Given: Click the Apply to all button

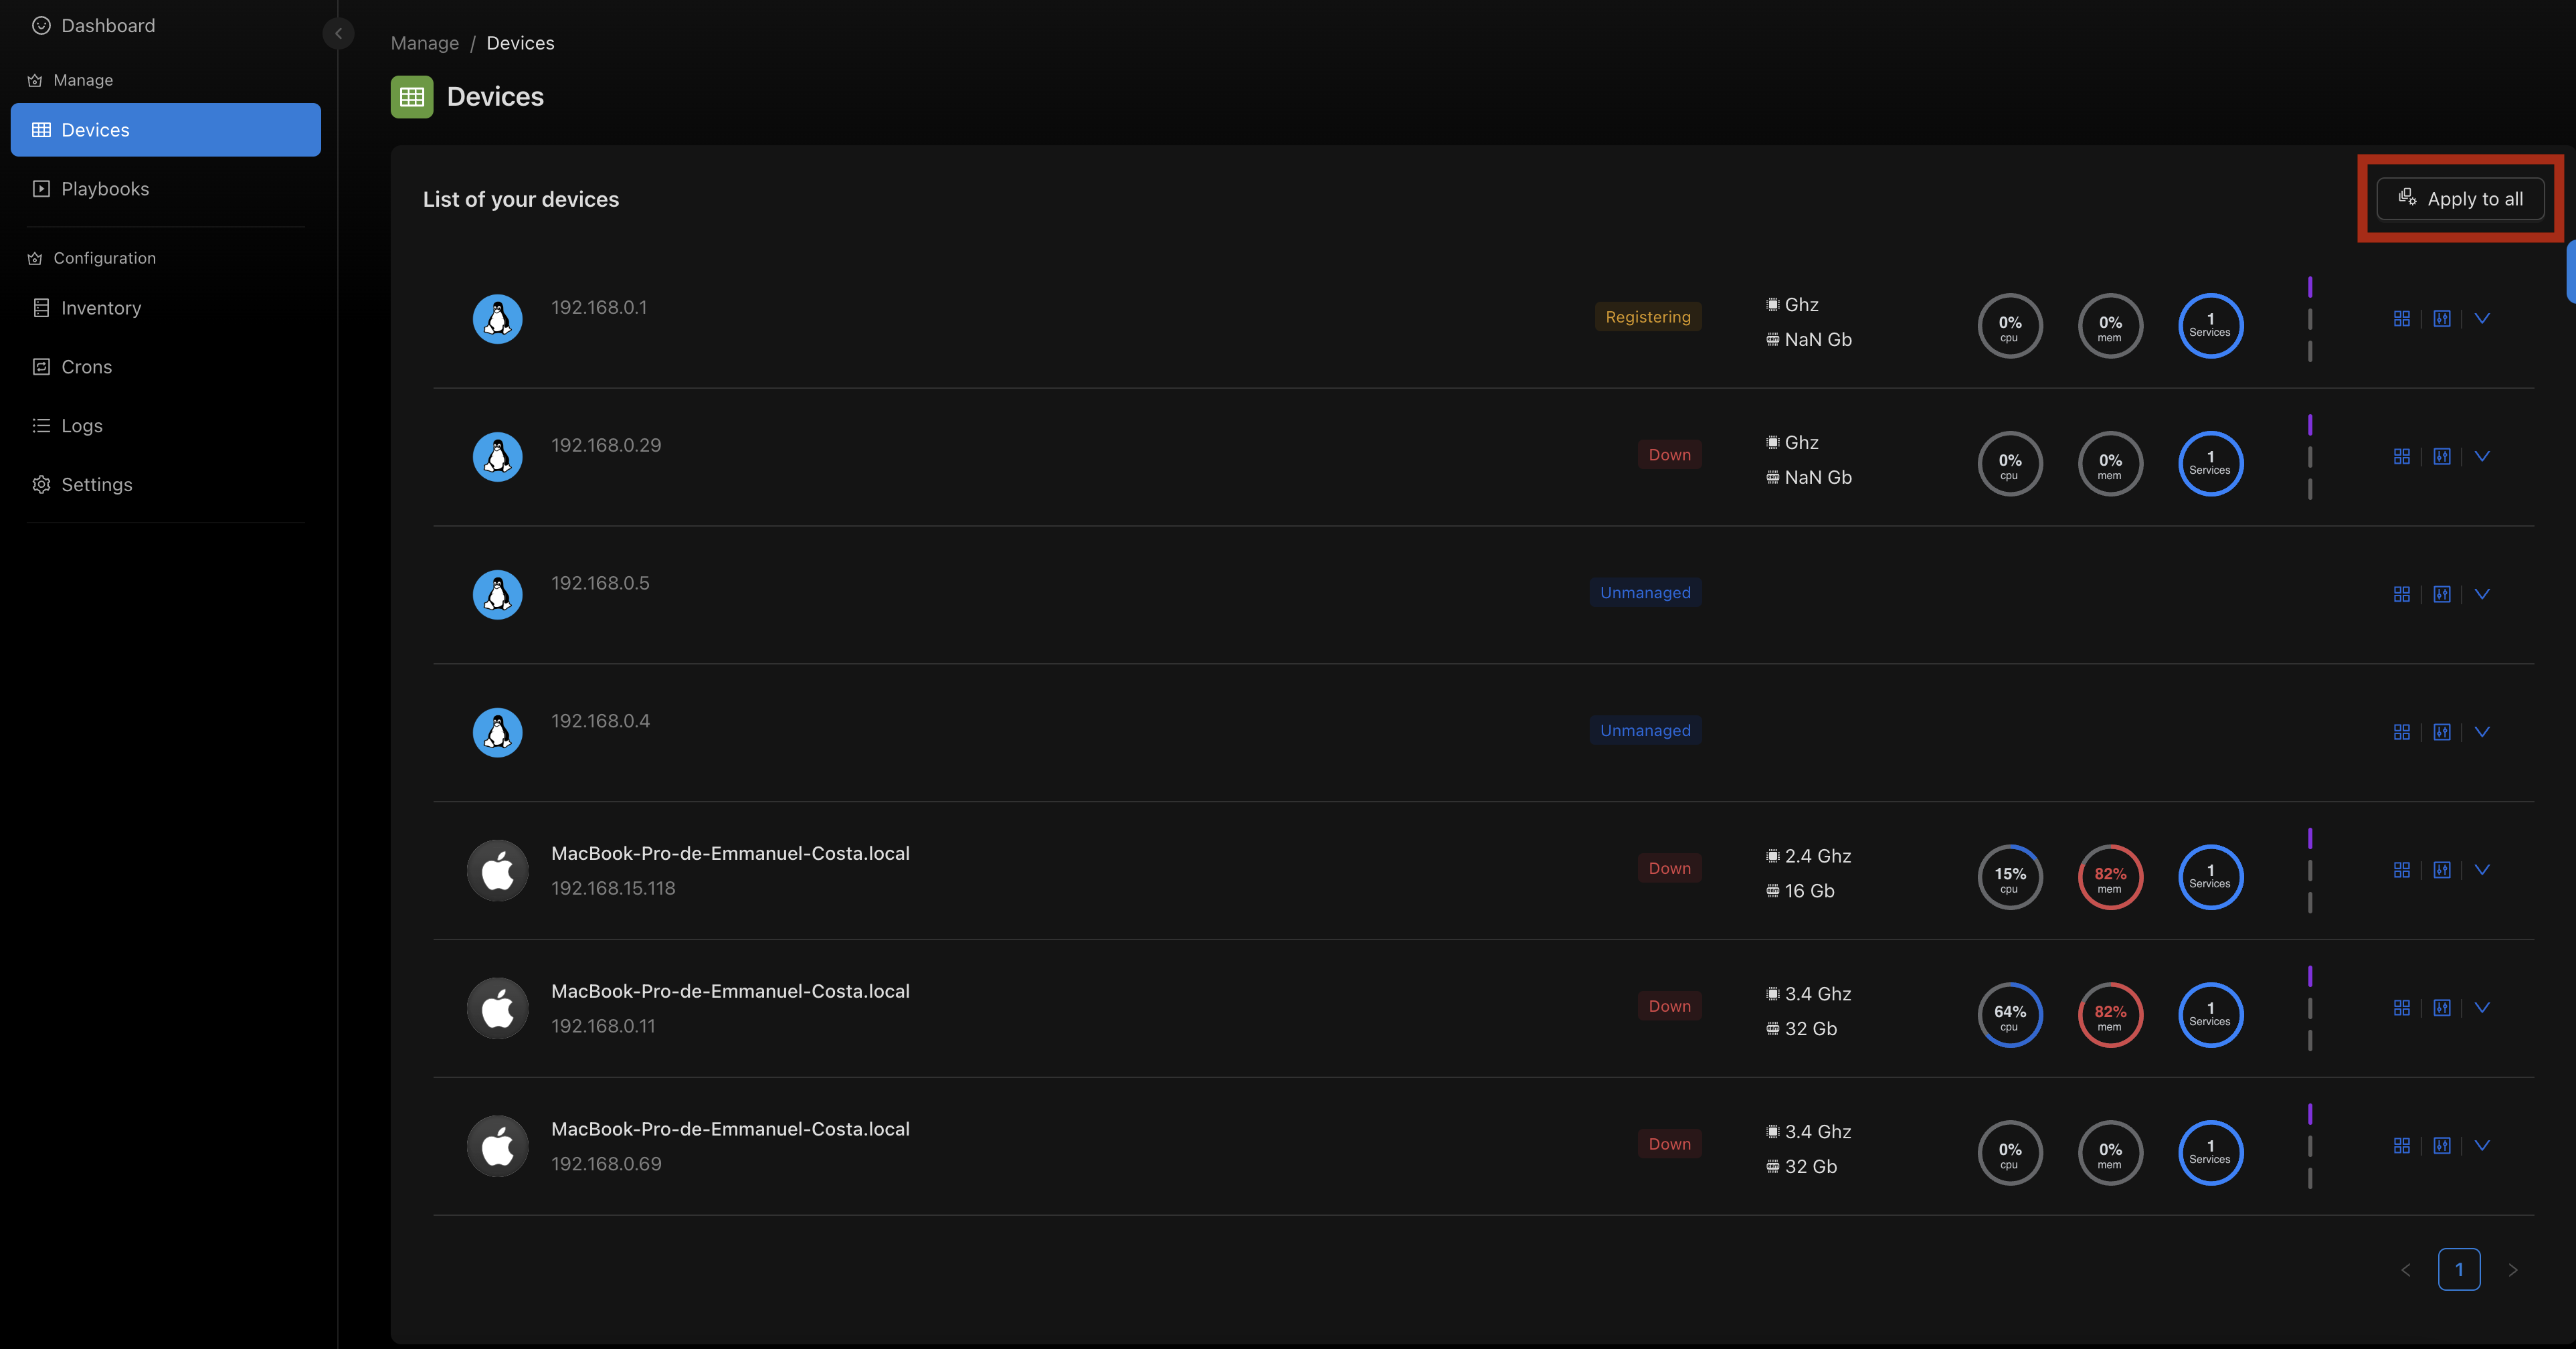Looking at the screenshot, I should point(2460,198).
